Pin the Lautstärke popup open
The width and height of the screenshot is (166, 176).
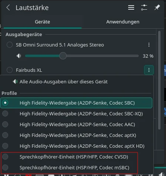157,7
